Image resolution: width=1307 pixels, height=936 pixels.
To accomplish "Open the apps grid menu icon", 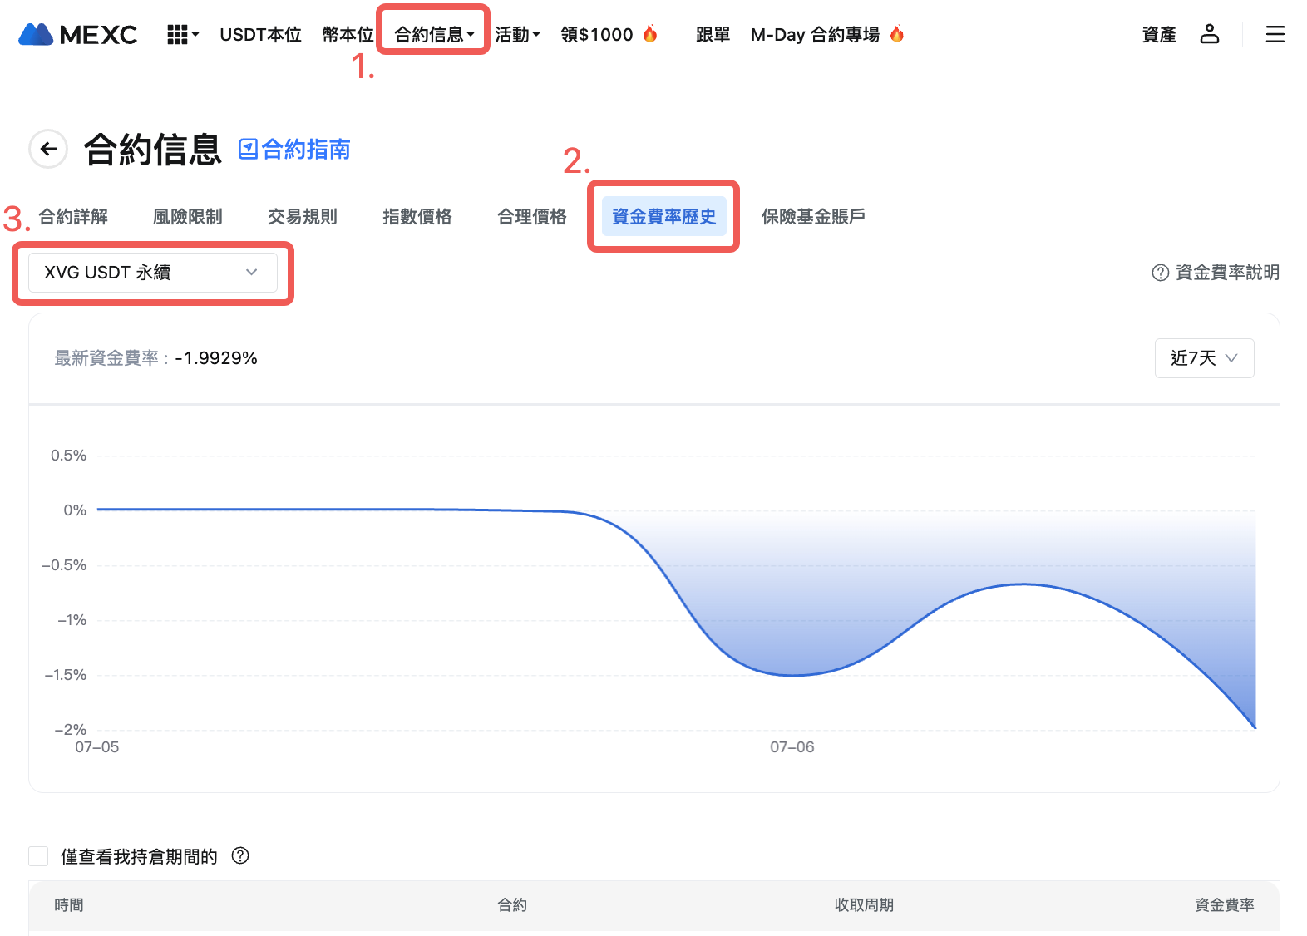I will click(177, 34).
